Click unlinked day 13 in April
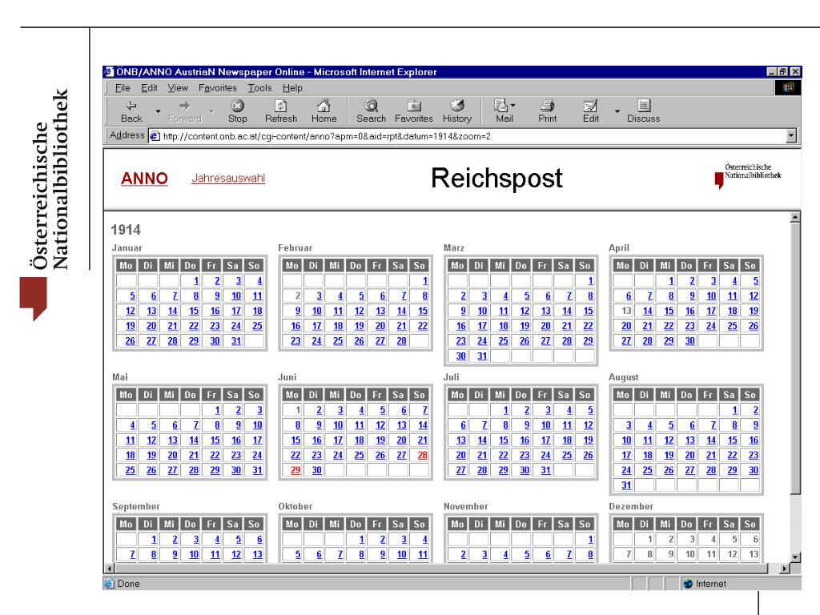This screenshot has width=820, height=615. pyautogui.click(x=626, y=311)
